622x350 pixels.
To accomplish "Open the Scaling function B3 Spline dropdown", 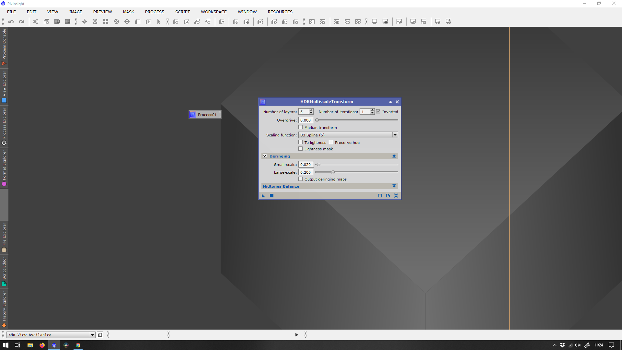I will (348, 135).
